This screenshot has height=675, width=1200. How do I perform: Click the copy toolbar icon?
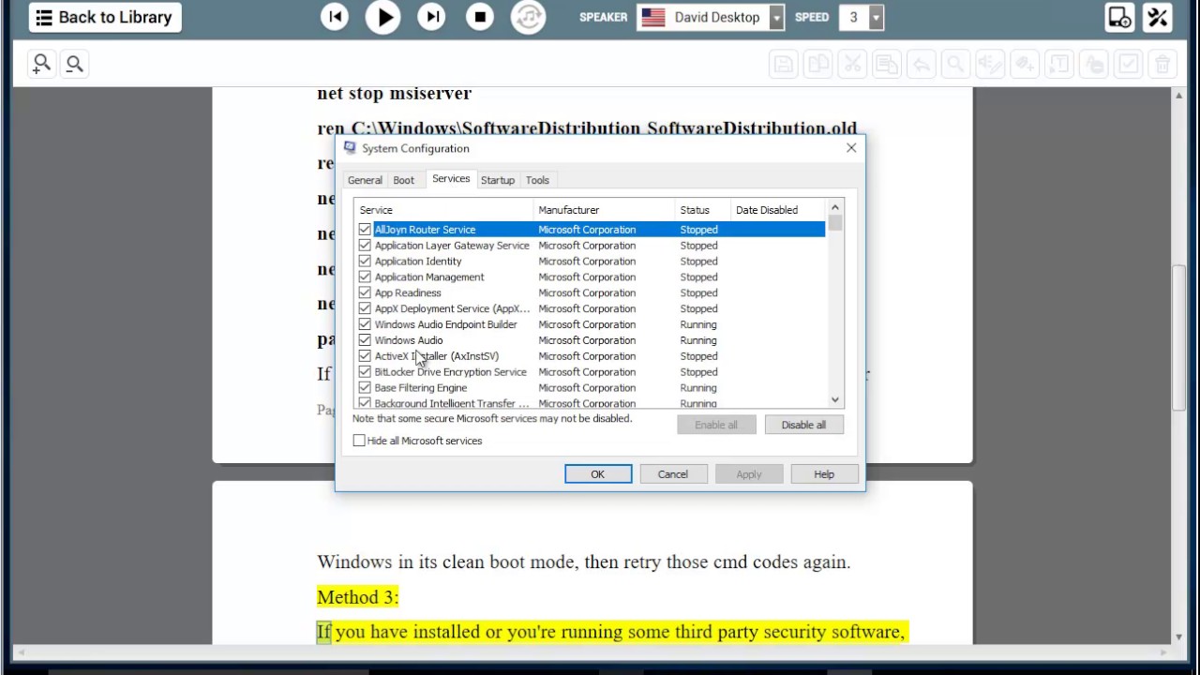818,64
